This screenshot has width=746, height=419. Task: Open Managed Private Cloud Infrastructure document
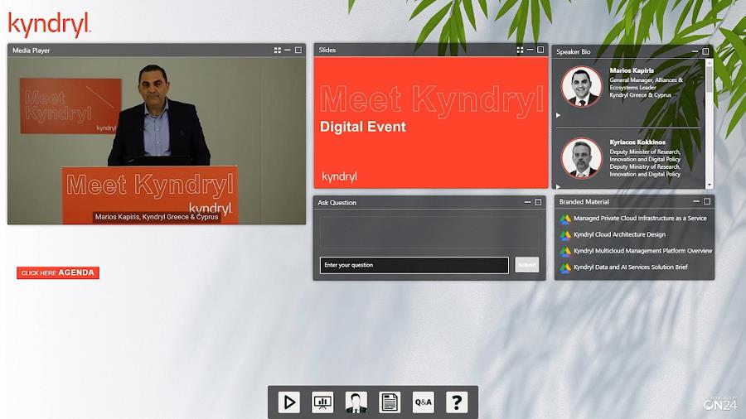pos(639,219)
